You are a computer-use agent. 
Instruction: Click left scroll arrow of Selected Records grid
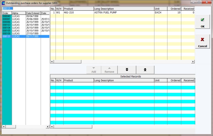click(52, 127)
